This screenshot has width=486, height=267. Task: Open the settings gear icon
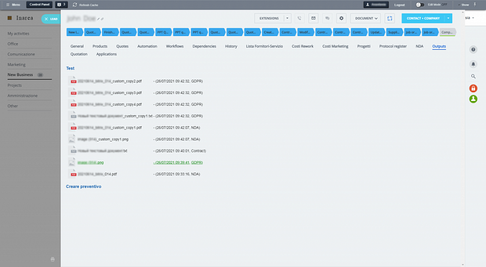point(341,18)
